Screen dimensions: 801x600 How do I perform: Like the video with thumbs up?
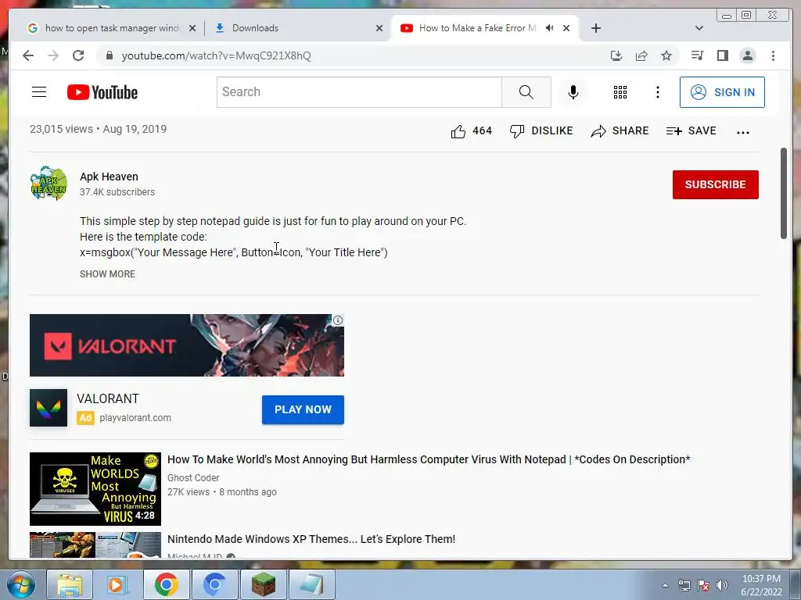[x=471, y=131]
